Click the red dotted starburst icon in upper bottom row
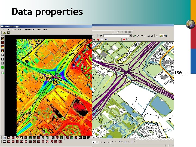 click(x=57, y=138)
